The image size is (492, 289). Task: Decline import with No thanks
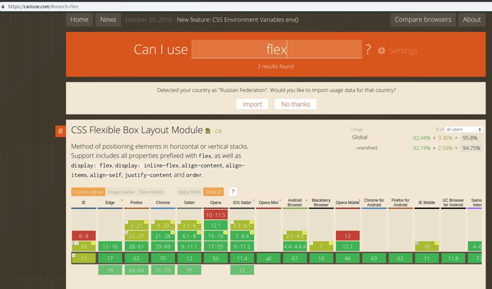(x=295, y=104)
